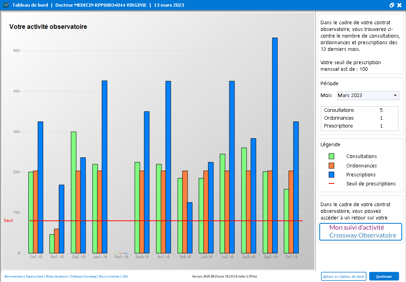
Task: Close the Tableau de bord window
Action: [399, 5]
